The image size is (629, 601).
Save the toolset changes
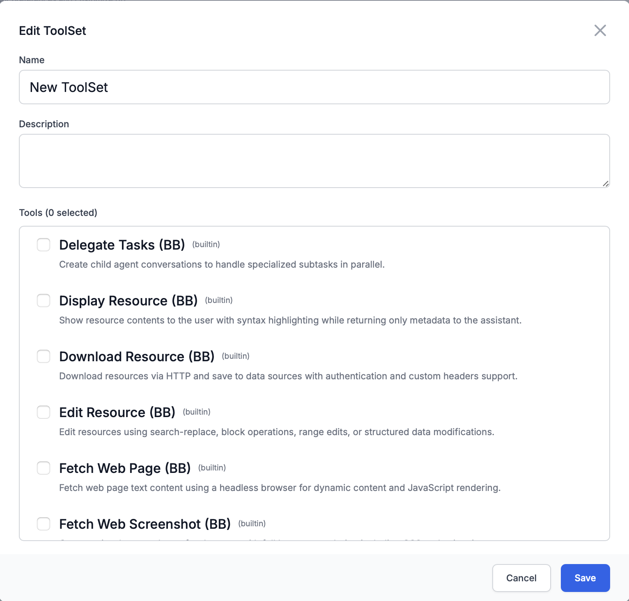pyautogui.click(x=585, y=578)
